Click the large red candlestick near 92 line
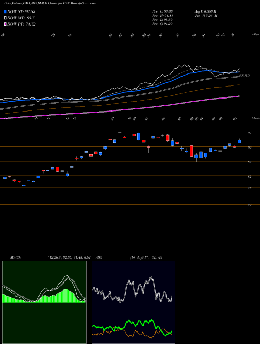The width and height of the screenshot is (260, 344). pyautogui.click(x=191, y=151)
